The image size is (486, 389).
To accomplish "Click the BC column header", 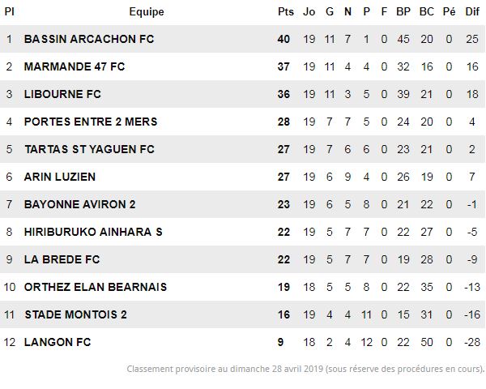I will pyautogui.click(x=427, y=12).
